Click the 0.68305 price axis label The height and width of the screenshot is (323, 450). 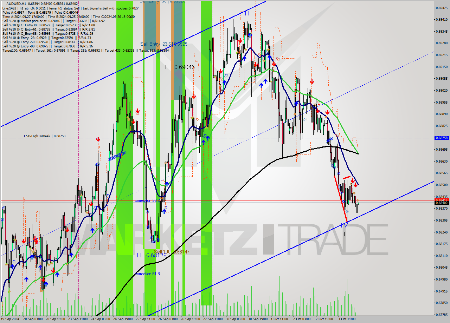(x=442, y=220)
